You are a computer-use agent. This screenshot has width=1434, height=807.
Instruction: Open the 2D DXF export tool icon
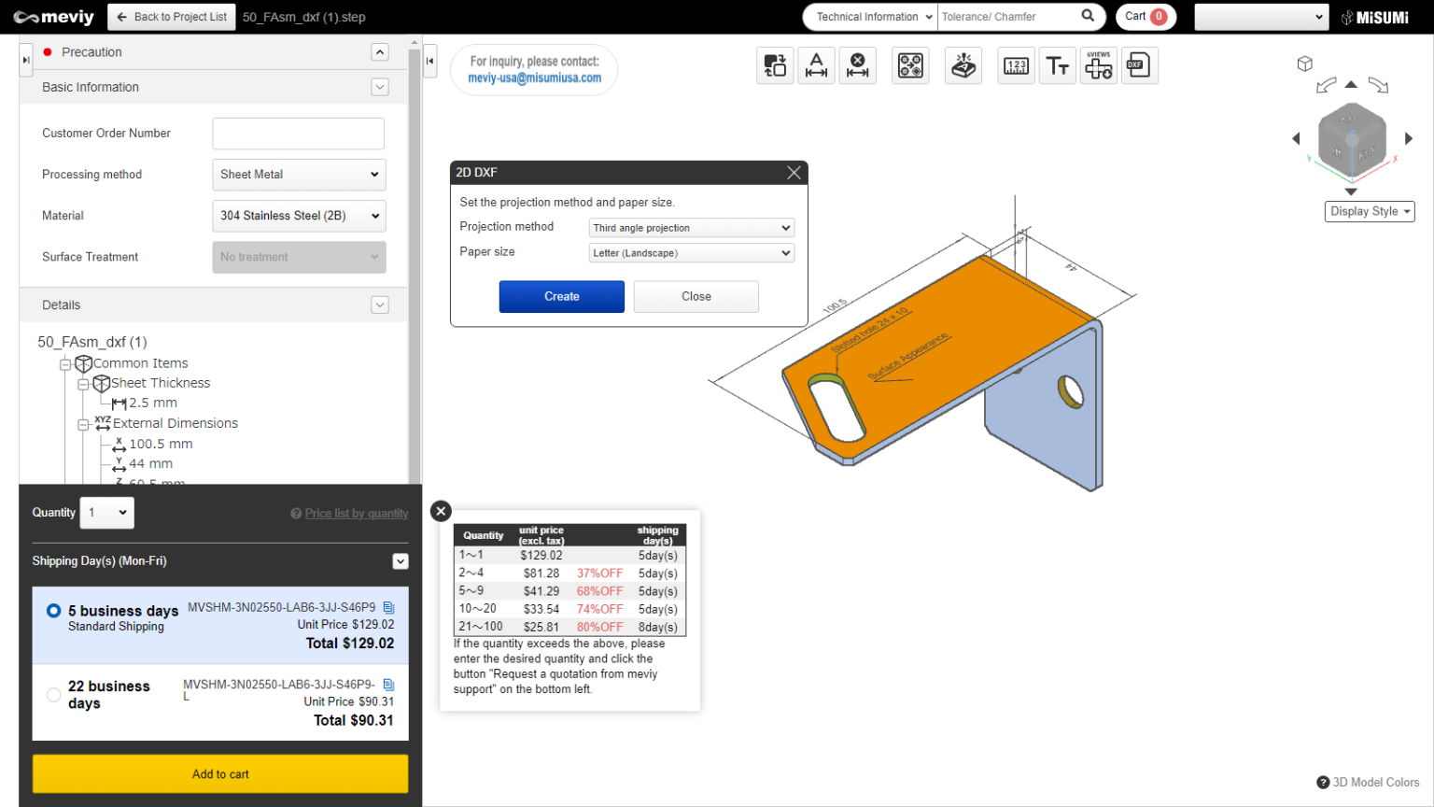1140,65
